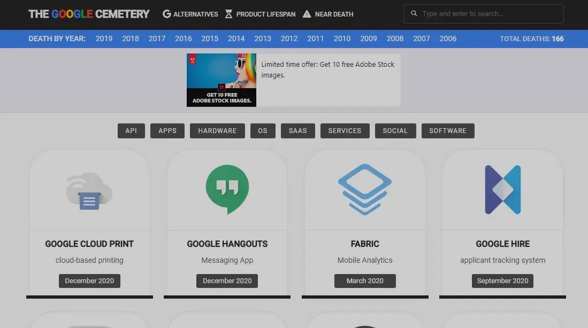
Task: Click the March 2020 date badge
Action: point(365,281)
